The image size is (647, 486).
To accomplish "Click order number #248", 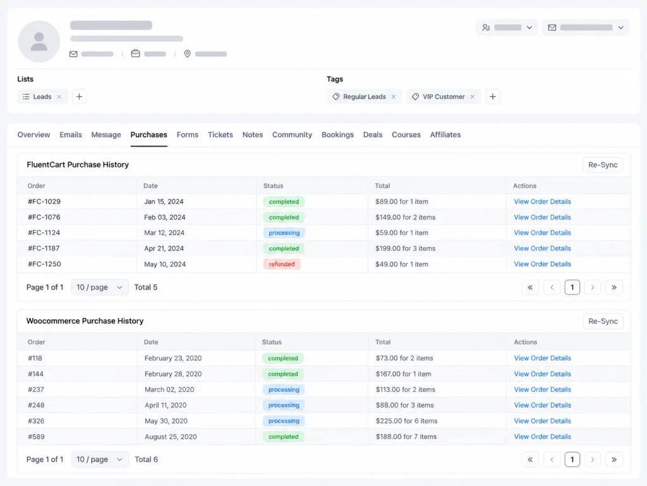I will tap(36, 405).
